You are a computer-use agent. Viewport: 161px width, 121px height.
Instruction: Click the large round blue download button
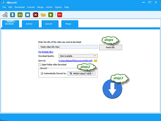(112, 89)
